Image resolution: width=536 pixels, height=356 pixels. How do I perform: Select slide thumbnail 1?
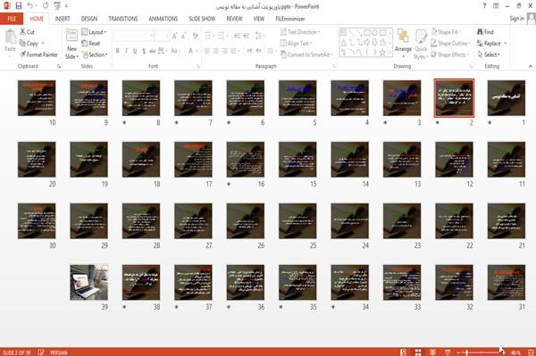point(507,98)
